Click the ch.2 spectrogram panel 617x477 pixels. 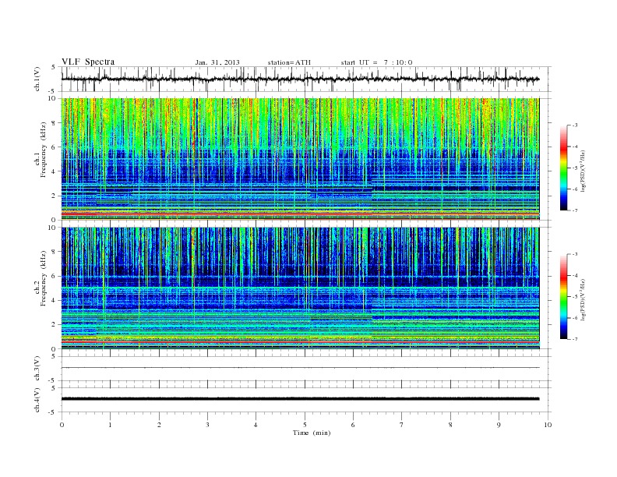[x=300, y=288]
